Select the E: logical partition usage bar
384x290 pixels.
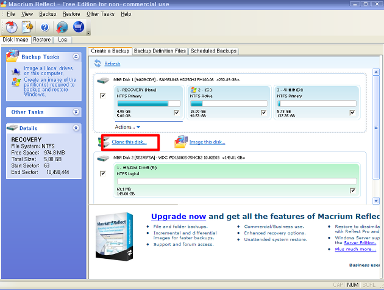pyautogui.click(x=237, y=181)
